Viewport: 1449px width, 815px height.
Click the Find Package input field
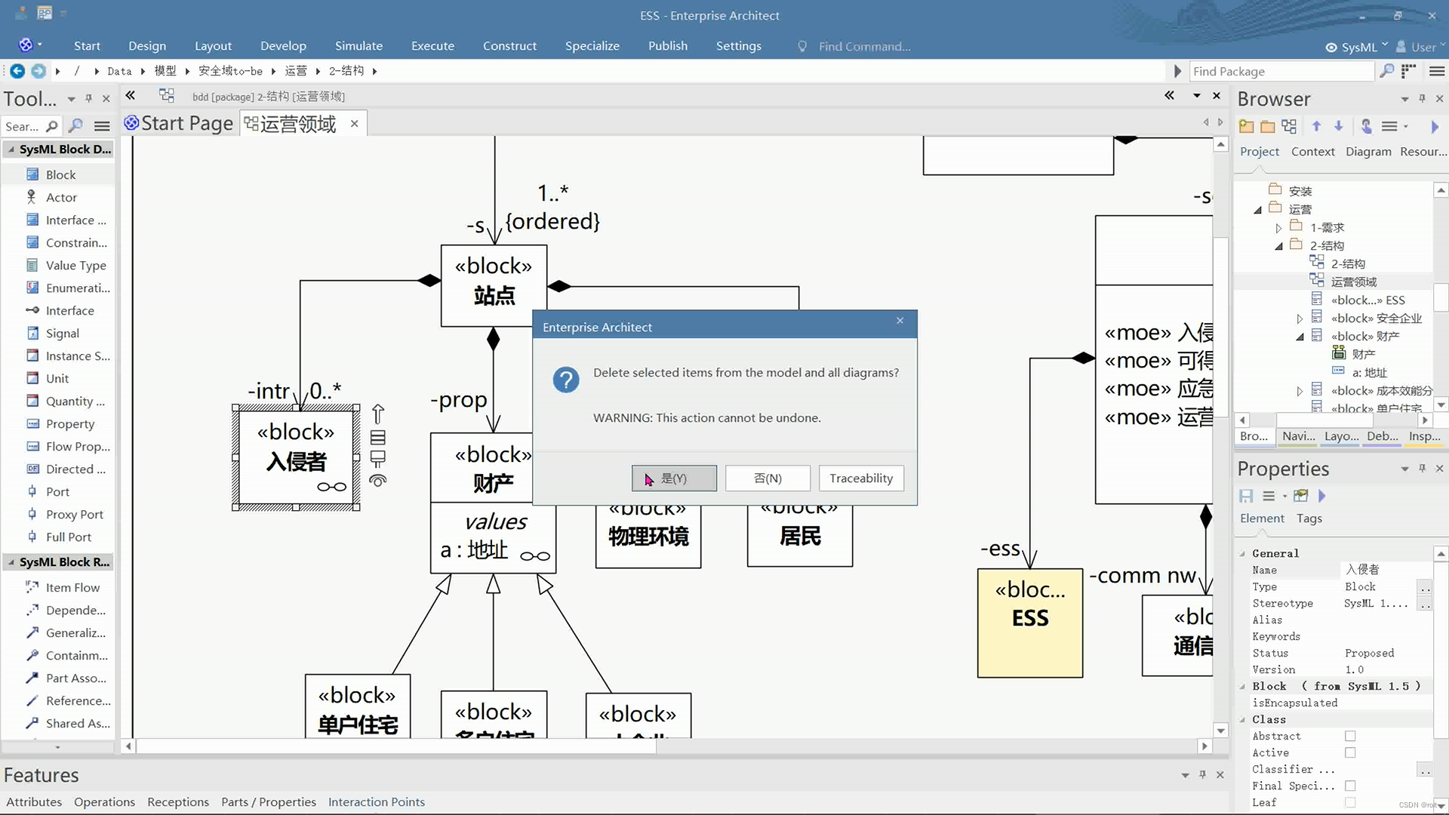(x=1279, y=72)
